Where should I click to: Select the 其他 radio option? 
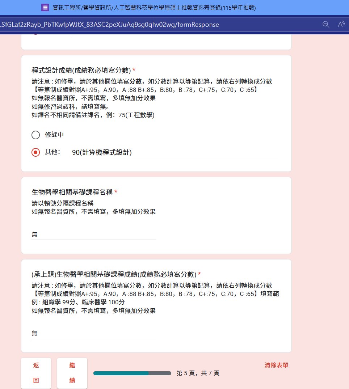point(35,152)
